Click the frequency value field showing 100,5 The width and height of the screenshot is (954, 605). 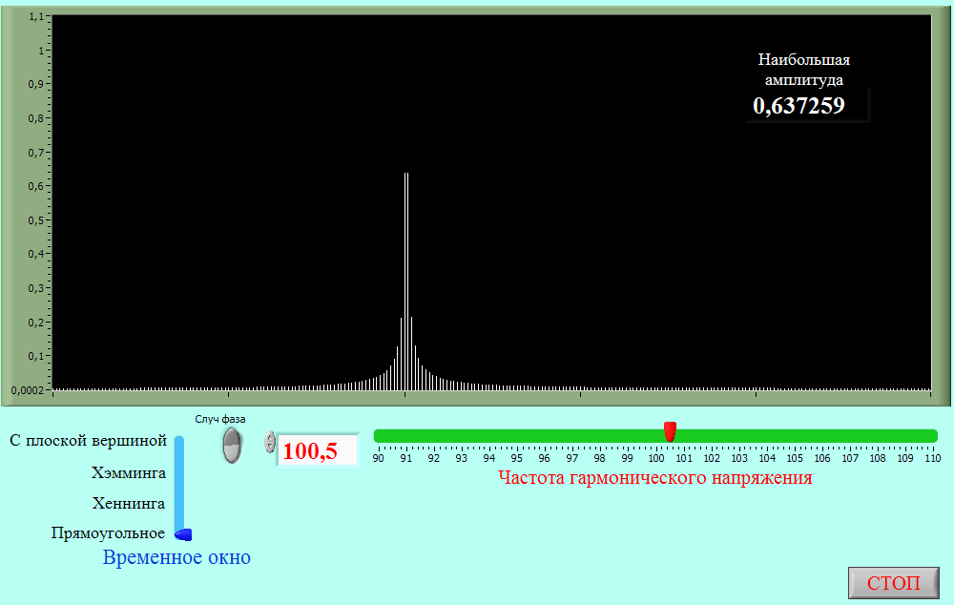coord(318,450)
